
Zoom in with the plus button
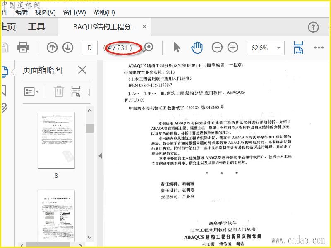(233, 48)
